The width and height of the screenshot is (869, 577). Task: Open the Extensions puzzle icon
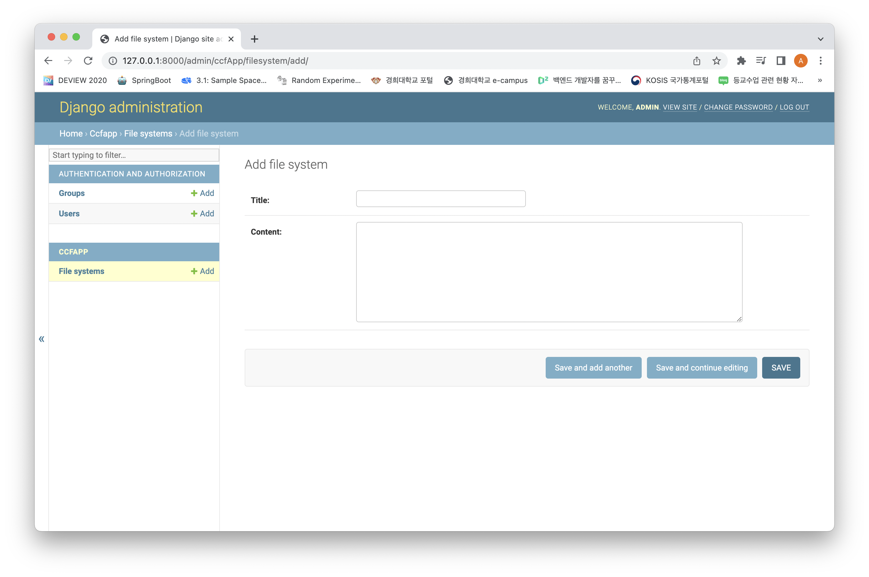[x=741, y=61]
